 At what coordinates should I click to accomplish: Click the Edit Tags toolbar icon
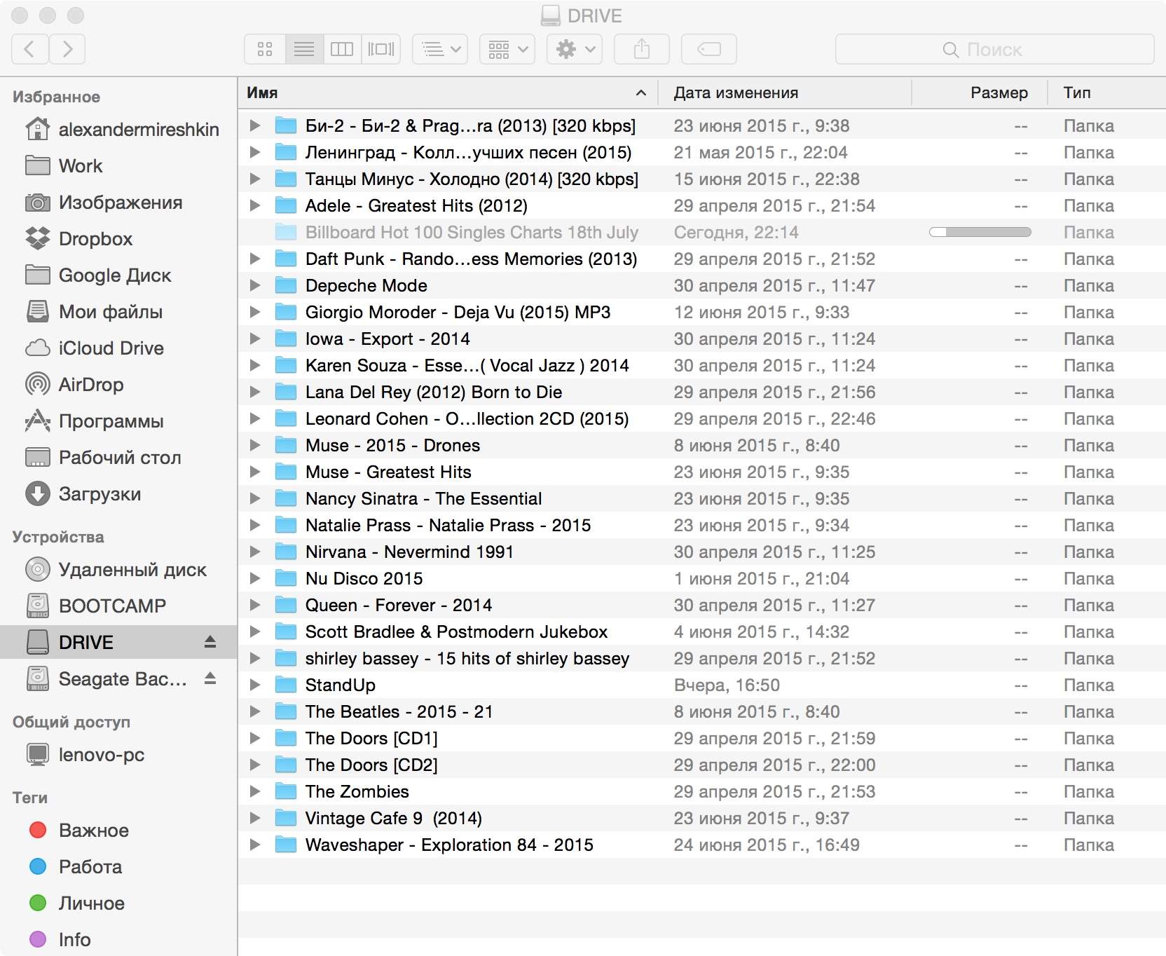pos(709,49)
